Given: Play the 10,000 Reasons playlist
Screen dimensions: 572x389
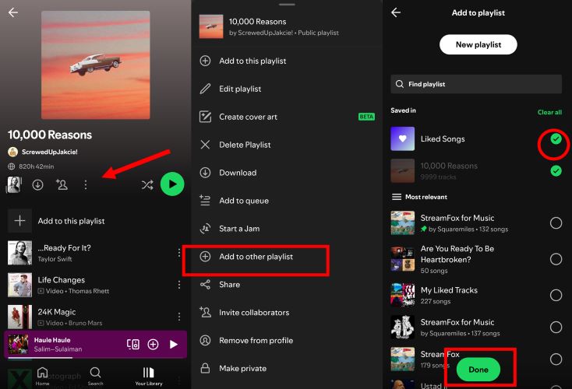Looking at the screenshot, I should (172, 184).
